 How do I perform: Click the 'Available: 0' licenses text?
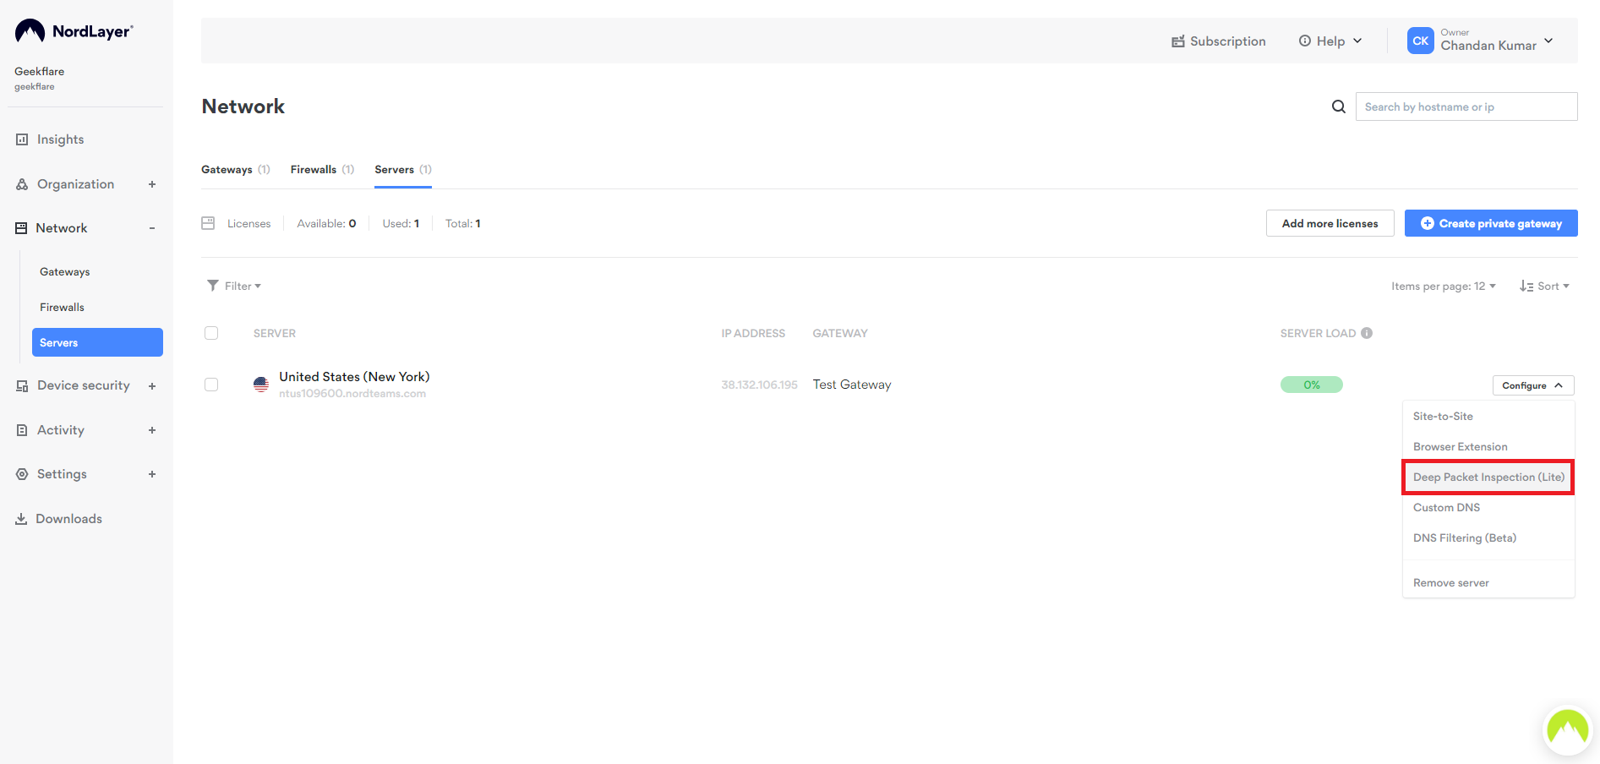326,223
